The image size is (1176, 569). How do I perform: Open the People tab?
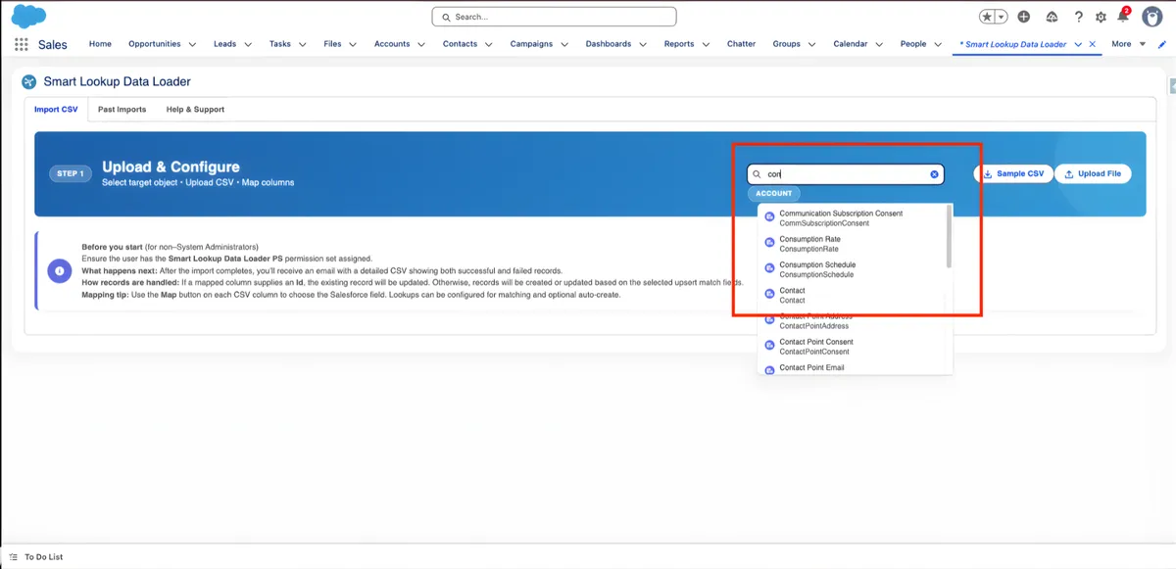[x=913, y=44]
